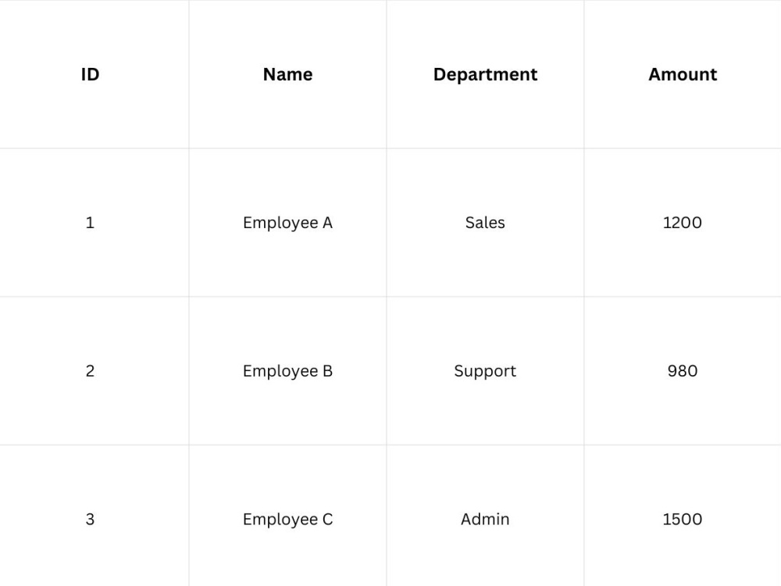
Task: Click the amount cell showing 1200
Action: (683, 222)
